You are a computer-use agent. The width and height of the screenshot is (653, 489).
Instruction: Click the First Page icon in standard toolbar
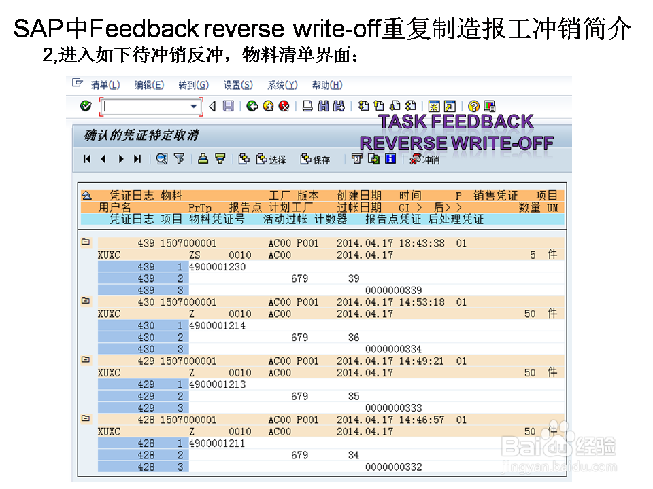point(363,106)
